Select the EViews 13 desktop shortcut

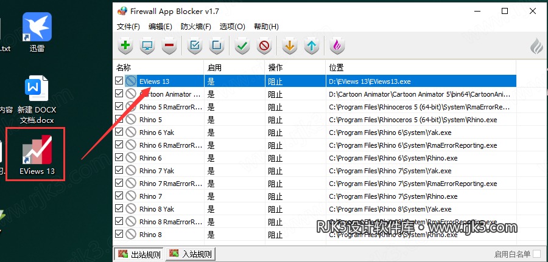coord(37,155)
